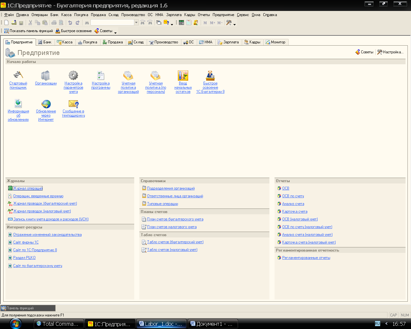
Task: Open Сайт фирмы 1С link
Action: click(x=26, y=242)
